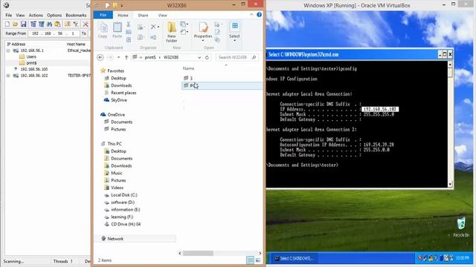
Task: Click the Open folder icon in scanner toolbar
Action: [15, 24]
